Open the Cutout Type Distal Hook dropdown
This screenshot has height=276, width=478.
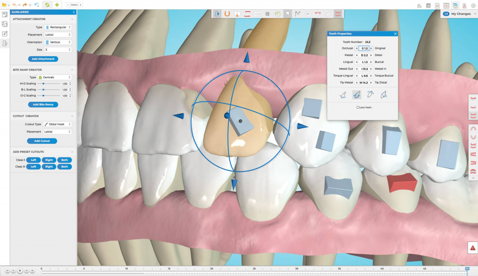tap(58, 124)
